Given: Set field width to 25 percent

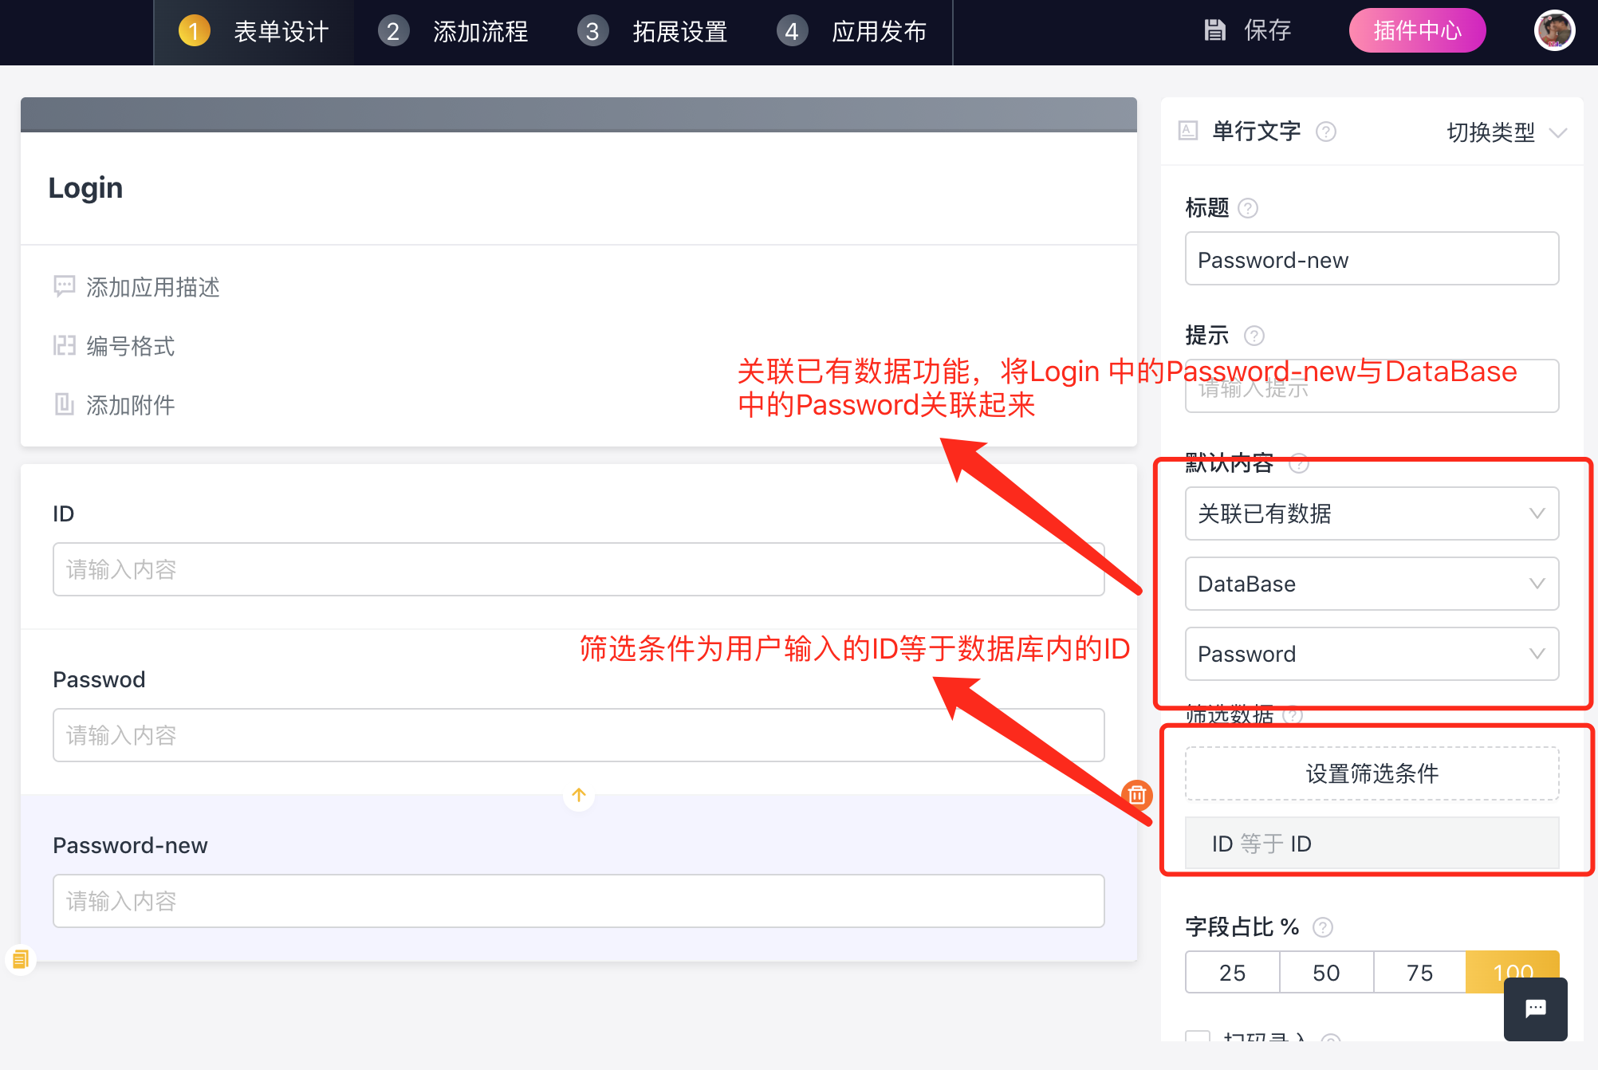Looking at the screenshot, I should pyautogui.click(x=1232, y=972).
